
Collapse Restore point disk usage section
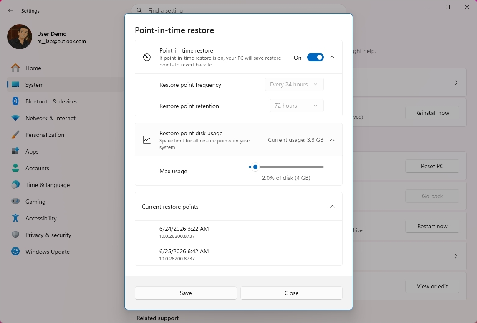[332, 140]
